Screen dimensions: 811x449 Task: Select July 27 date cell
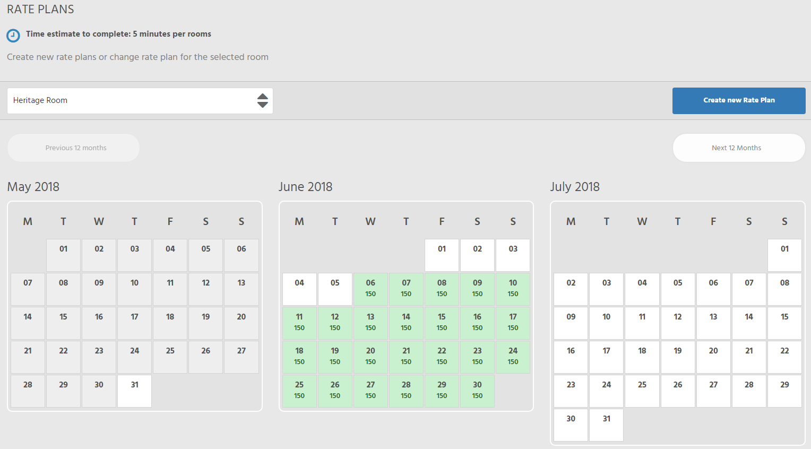(713, 391)
